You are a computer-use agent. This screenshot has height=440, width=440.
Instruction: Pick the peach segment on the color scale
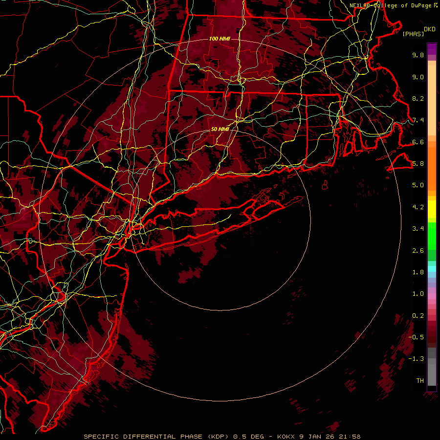[x=432, y=101]
